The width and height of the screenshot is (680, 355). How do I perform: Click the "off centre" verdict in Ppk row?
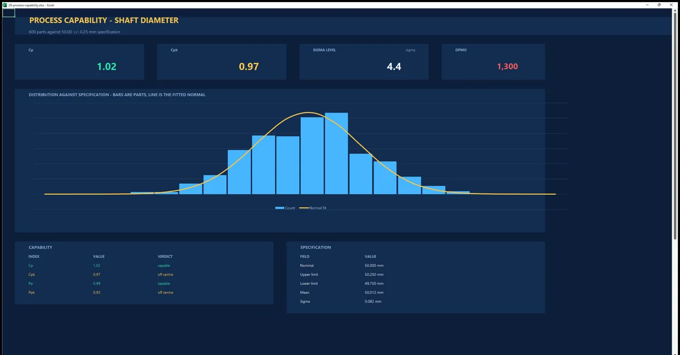tap(165, 293)
